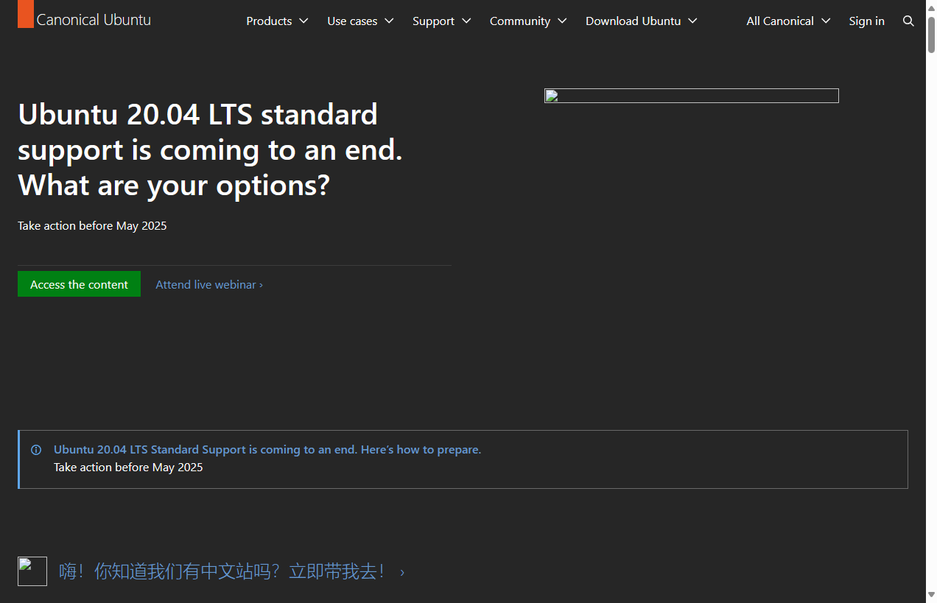The width and height of the screenshot is (937, 603).
Task: Click the orange Canonical Ubuntu logo
Action: coord(26,15)
